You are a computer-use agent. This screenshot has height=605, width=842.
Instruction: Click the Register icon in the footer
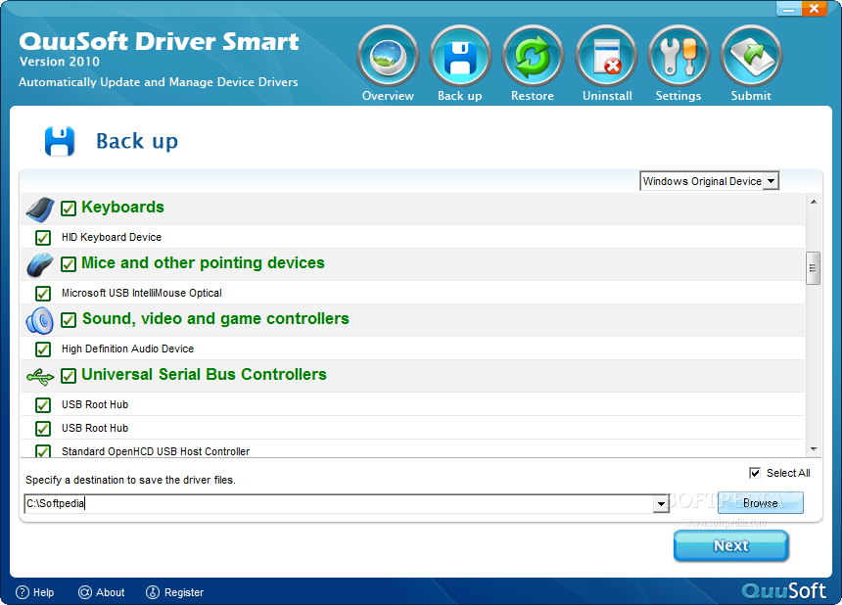point(153,592)
